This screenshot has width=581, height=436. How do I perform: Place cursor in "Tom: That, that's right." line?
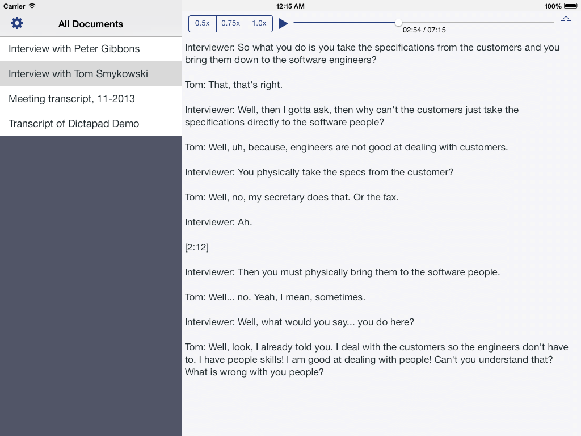pyautogui.click(x=234, y=85)
